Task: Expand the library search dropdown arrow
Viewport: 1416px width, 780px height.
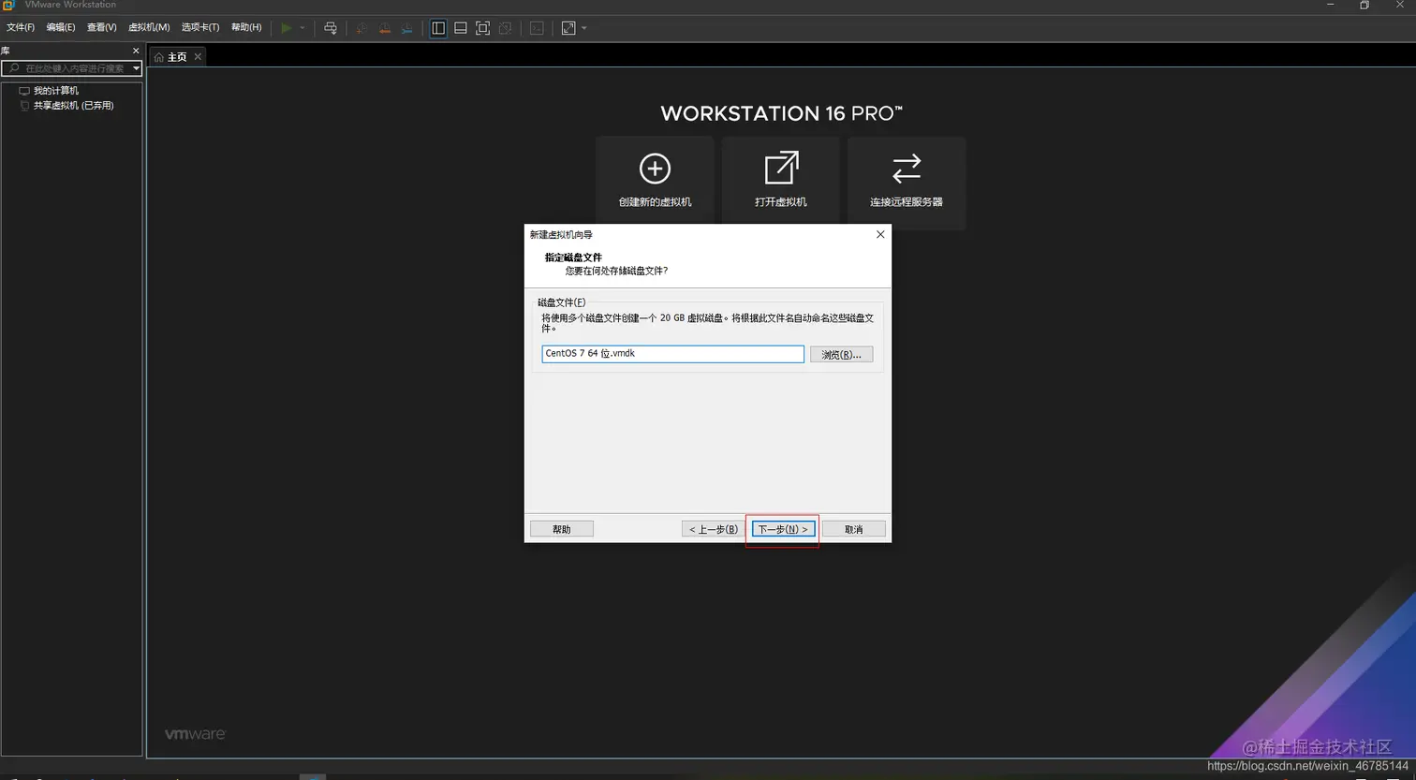Action: [137, 68]
